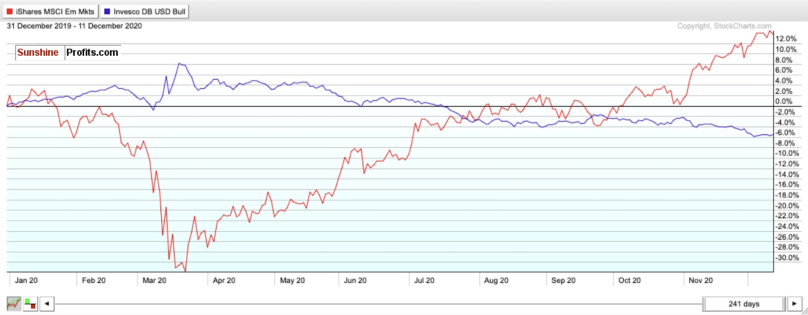Click the Jan 20 axis label
This screenshot has height=315, width=808.
pos(26,280)
